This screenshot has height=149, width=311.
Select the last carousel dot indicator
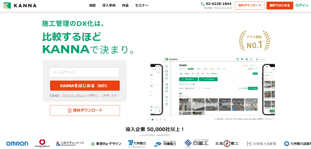click(x=165, y=120)
